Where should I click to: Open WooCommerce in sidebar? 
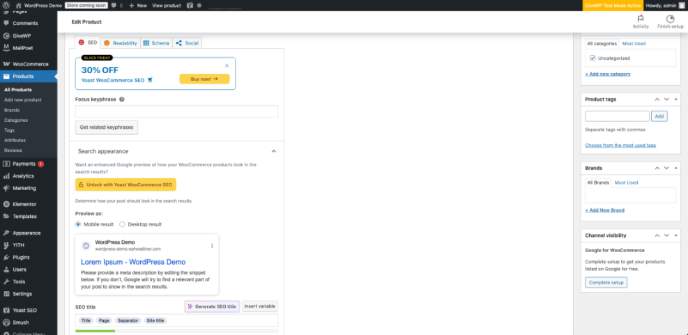[x=29, y=64]
